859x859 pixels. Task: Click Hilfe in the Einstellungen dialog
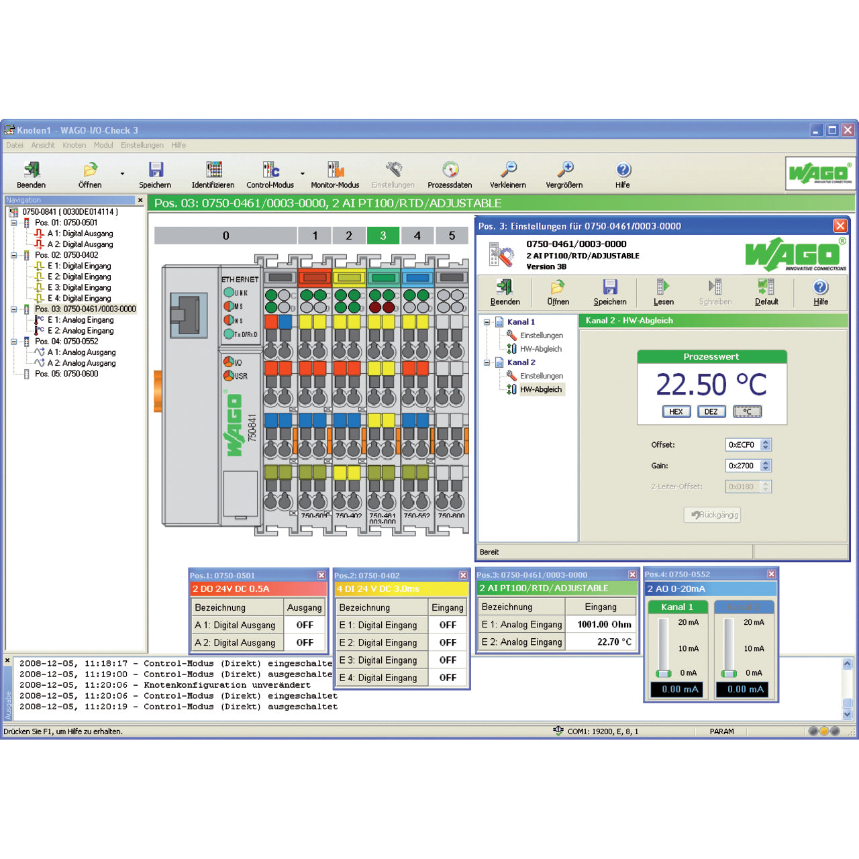pos(821,293)
